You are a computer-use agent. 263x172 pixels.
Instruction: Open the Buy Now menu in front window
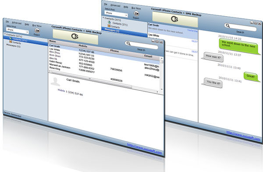tap(37, 25)
